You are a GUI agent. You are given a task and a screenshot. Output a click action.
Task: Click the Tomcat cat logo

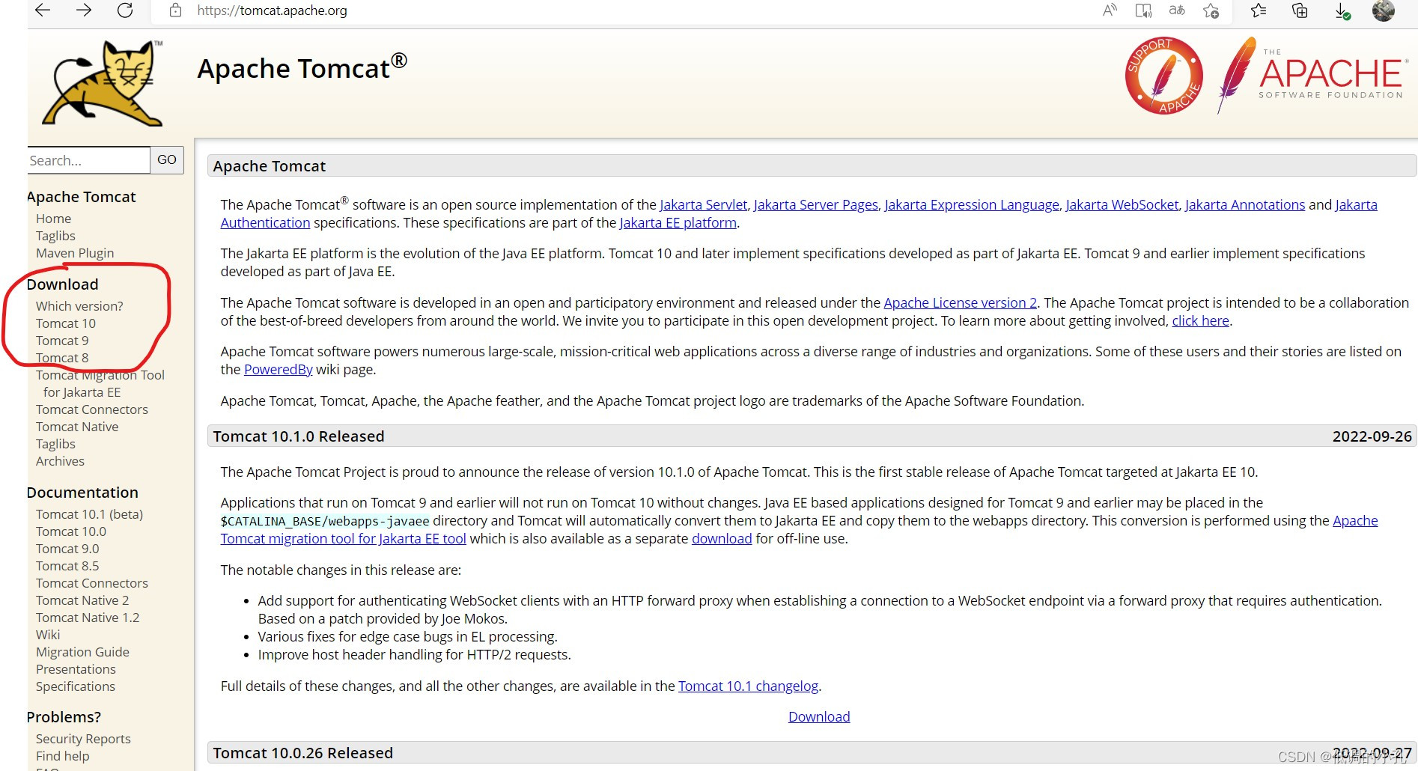click(x=103, y=82)
